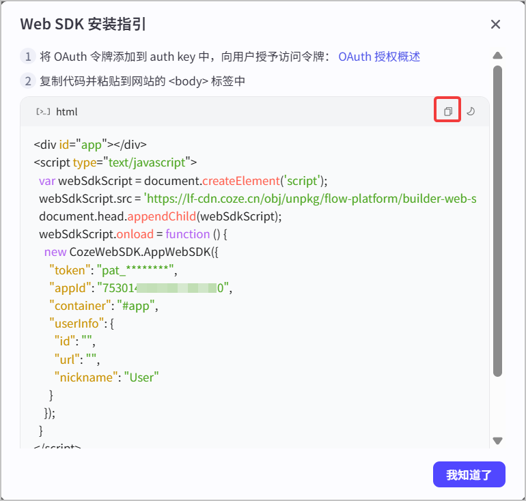Click the new CozeWebSDK.AppWebSDK line

point(131,252)
